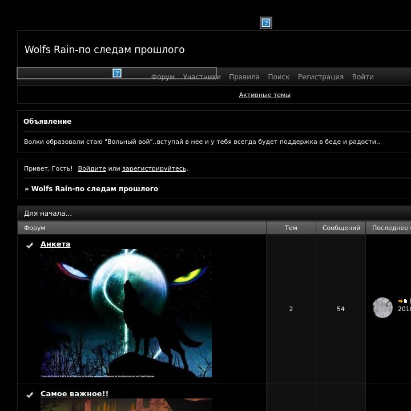This screenshot has height=411, width=411.
Task: Open the round user avatar in Анкета row
Action: click(x=382, y=308)
